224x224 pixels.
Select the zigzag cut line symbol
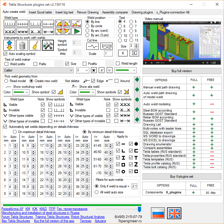click(x=92, y=46)
